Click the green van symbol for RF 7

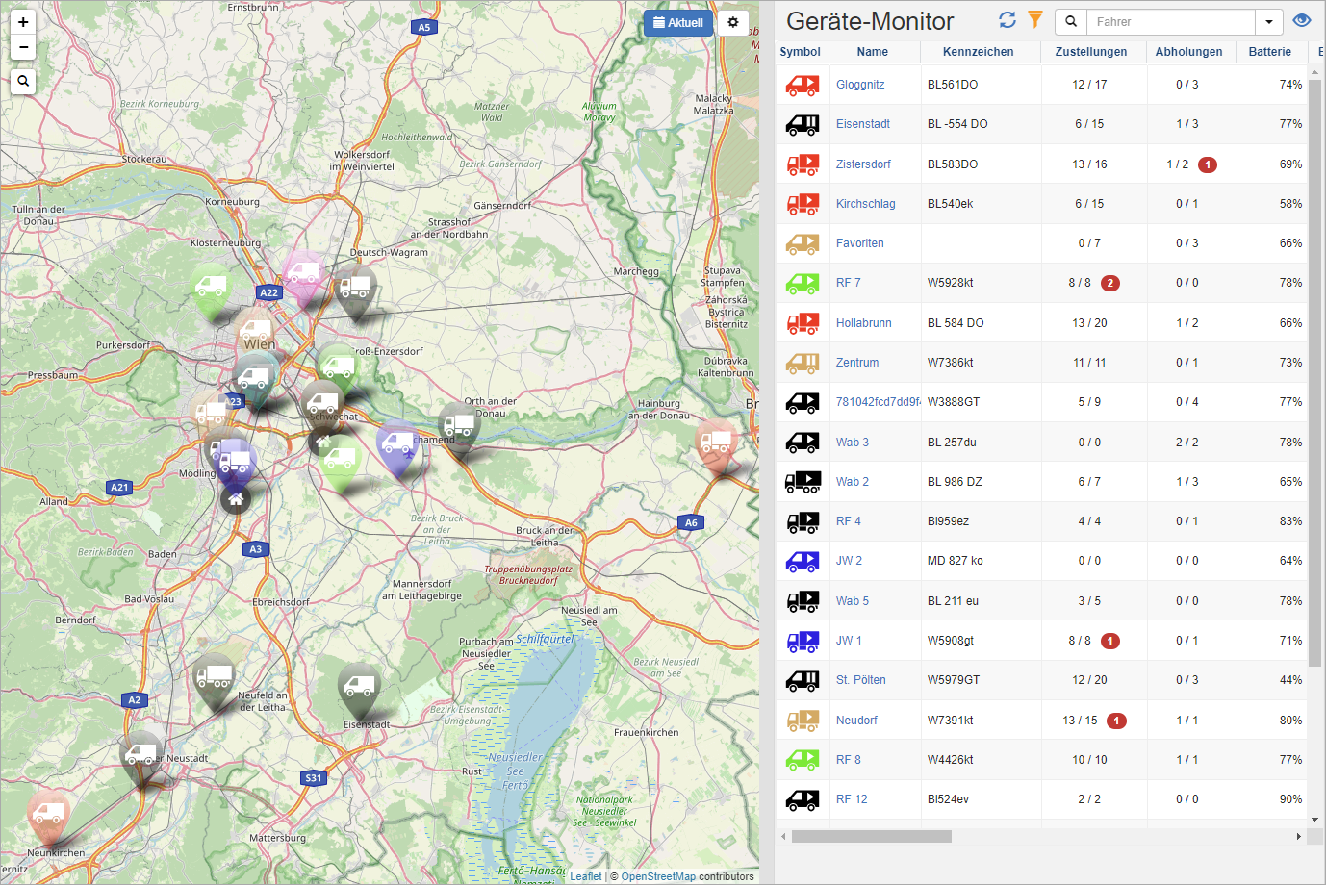coord(803,283)
